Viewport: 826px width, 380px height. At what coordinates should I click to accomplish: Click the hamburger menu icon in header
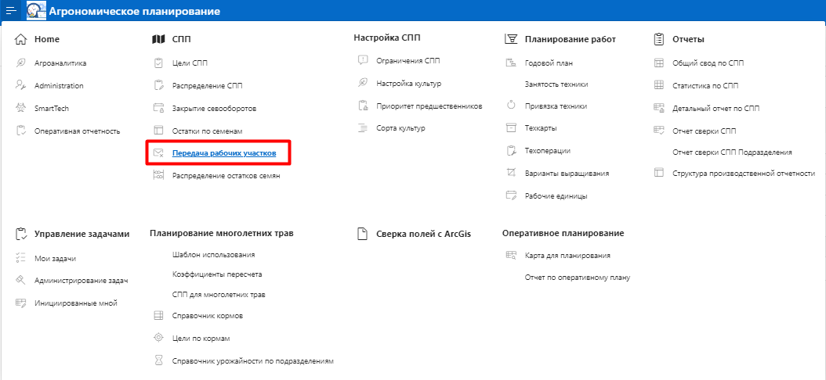pyautogui.click(x=12, y=11)
